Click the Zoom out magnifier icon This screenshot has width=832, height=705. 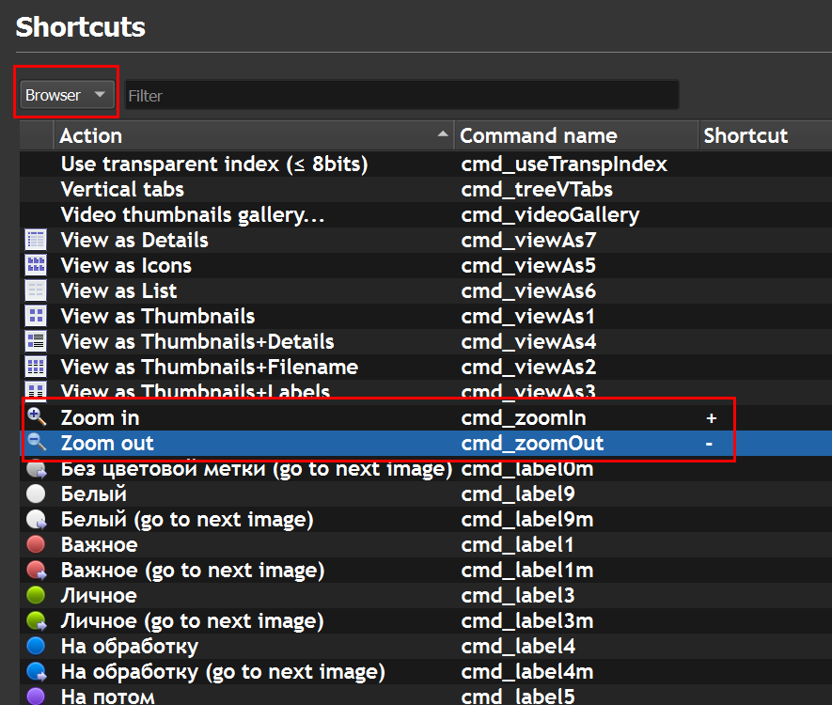pos(37,444)
